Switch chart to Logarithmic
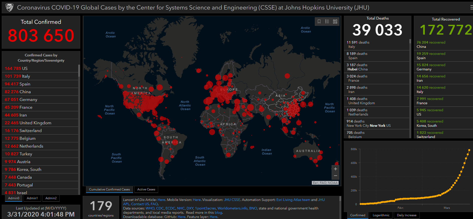The image size is (473, 219). click(381, 215)
